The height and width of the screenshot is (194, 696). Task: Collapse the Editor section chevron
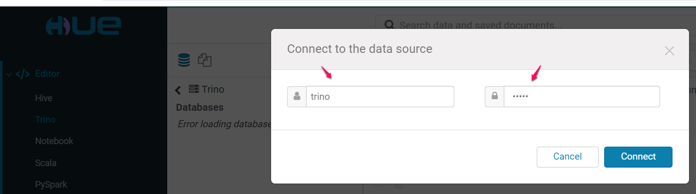pyautogui.click(x=8, y=74)
